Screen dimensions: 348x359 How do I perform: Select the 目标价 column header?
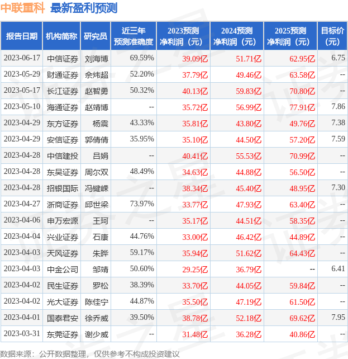[x=332, y=36]
